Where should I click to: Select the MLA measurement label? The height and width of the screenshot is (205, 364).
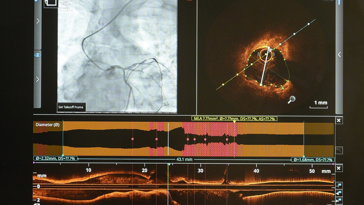pyautogui.click(x=234, y=119)
